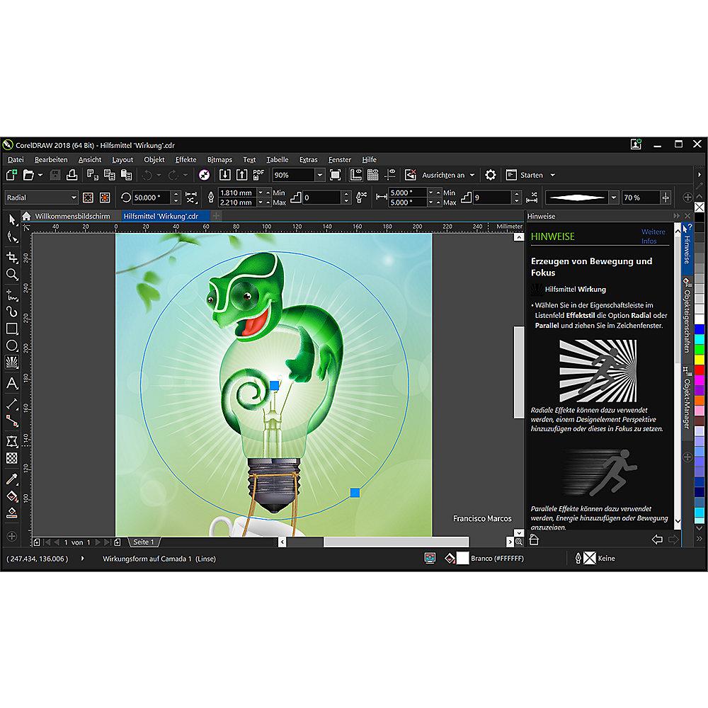
Task: Click the red color swatch in palette
Action: tap(700, 370)
